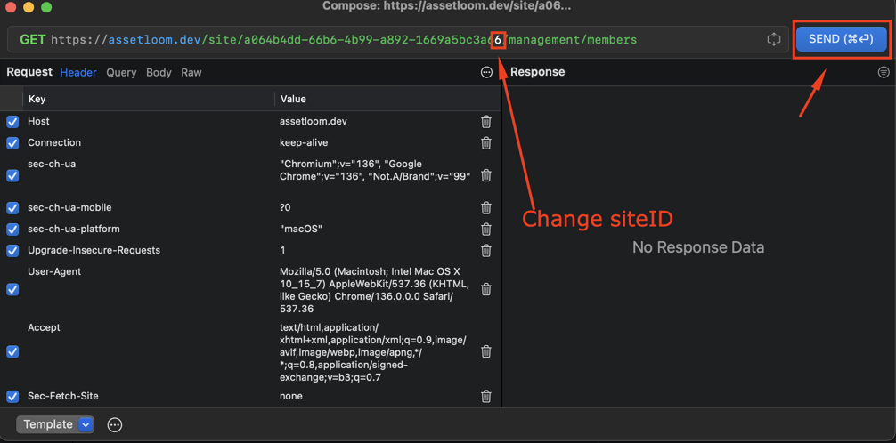Viewport: 896px width, 443px height.
Task: Click the Upgrade-Insecure-Requests value 1
Action: click(283, 251)
